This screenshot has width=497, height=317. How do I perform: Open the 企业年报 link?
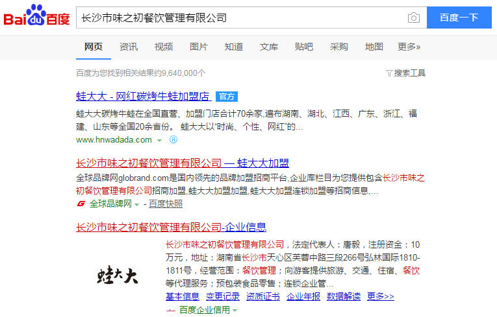303,296
